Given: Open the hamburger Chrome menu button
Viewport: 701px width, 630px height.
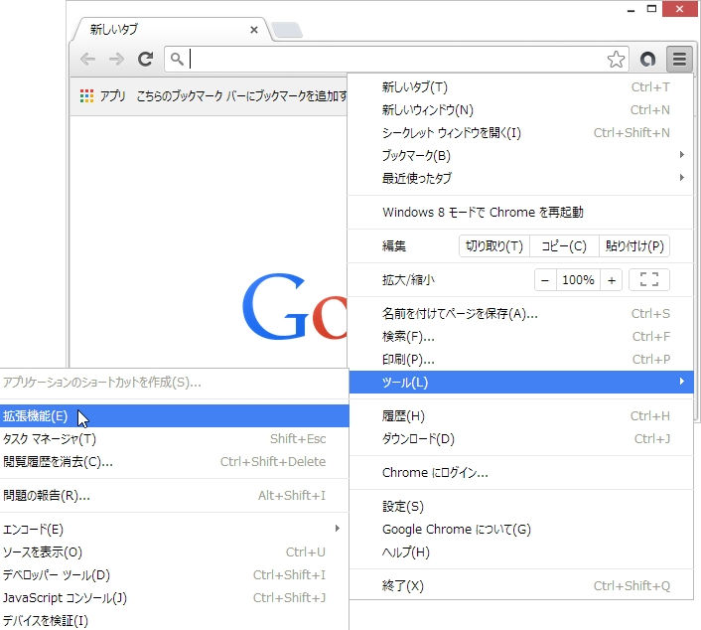Looking at the screenshot, I should click(679, 59).
